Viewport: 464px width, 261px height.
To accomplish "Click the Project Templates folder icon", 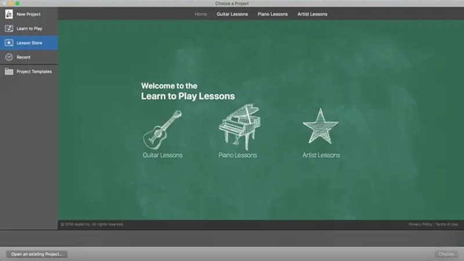I will (9, 71).
